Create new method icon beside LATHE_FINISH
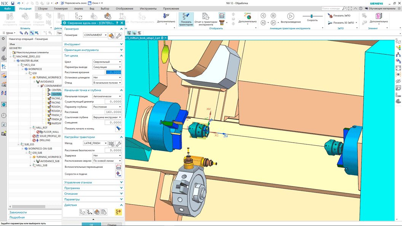This screenshot has width=402, height=226. [x=111, y=144]
